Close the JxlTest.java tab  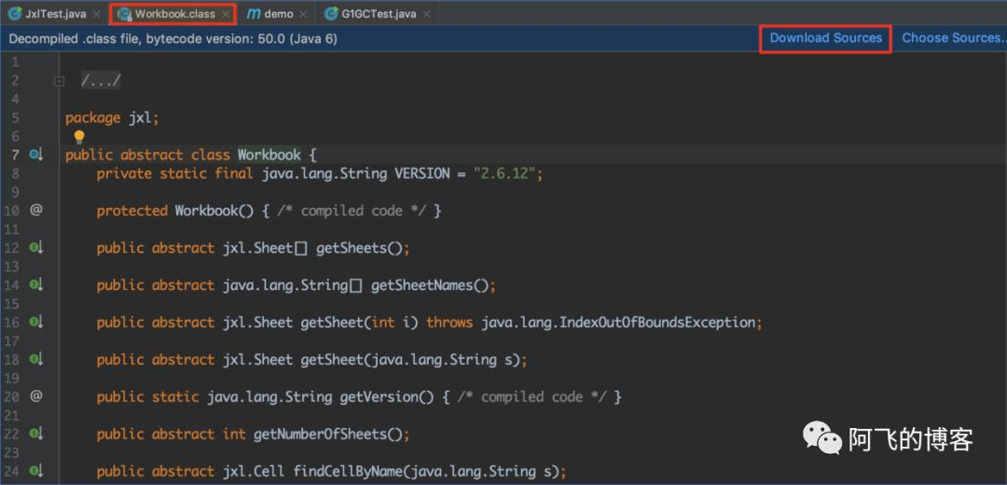(96, 13)
